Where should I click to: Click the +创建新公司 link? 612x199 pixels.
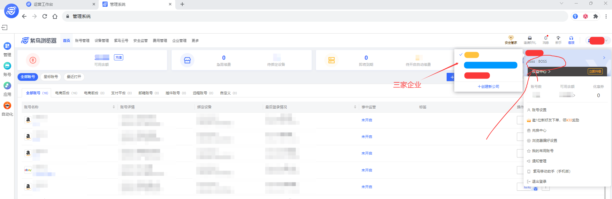click(488, 87)
